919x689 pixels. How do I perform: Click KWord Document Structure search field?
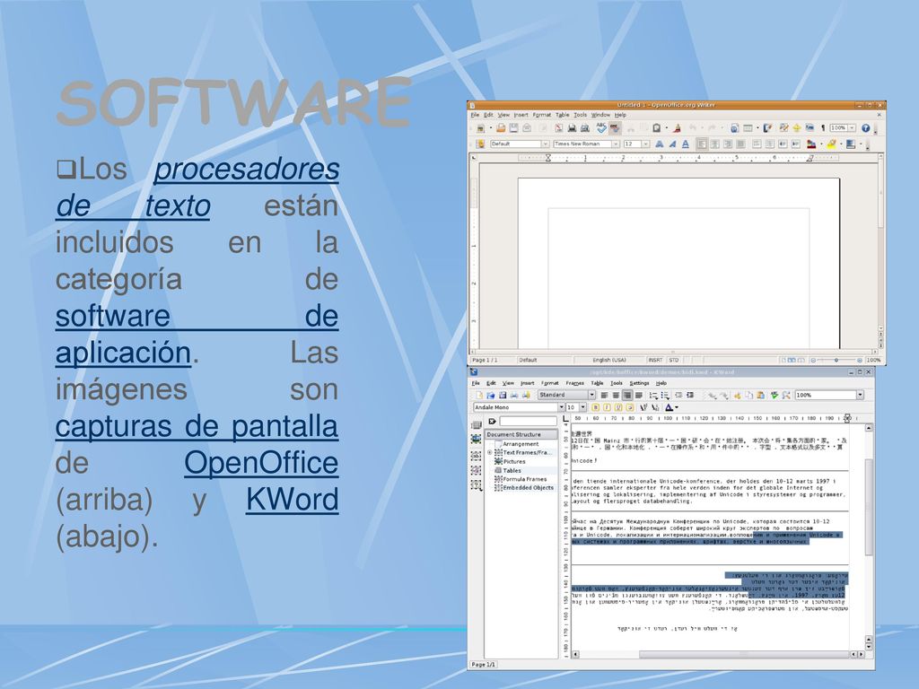click(x=528, y=422)
